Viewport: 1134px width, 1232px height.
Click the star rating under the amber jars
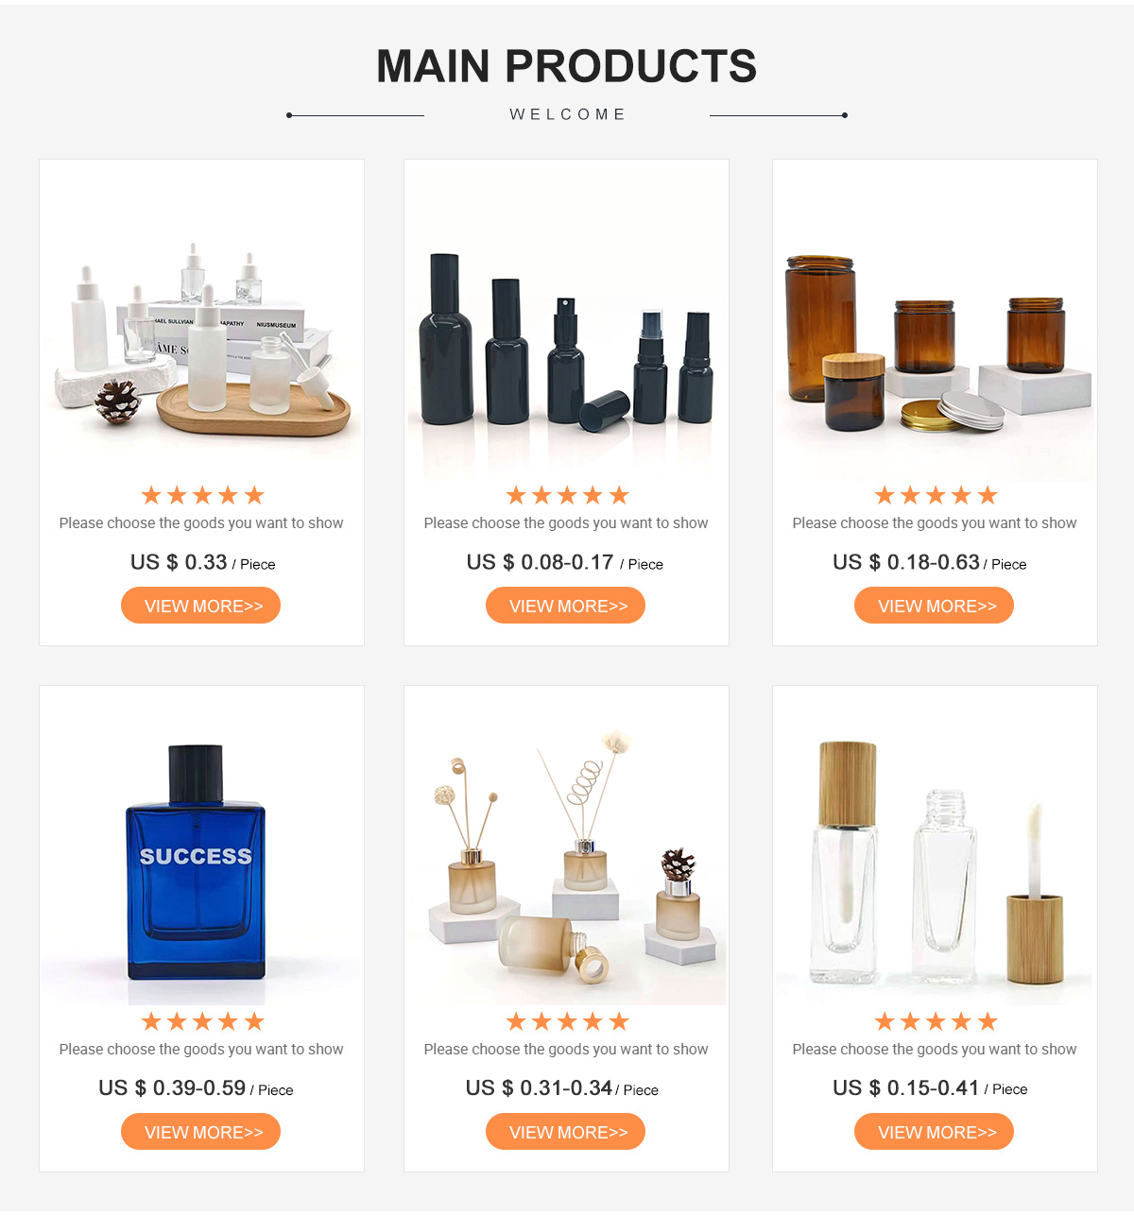point(936,495)
